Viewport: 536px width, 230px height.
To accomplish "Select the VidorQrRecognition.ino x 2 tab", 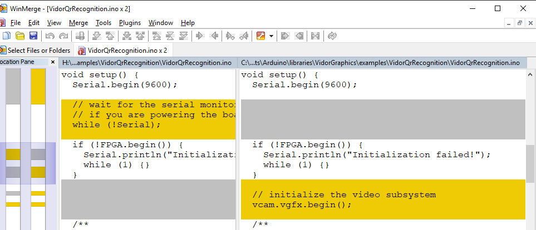I will coord(123,51).
